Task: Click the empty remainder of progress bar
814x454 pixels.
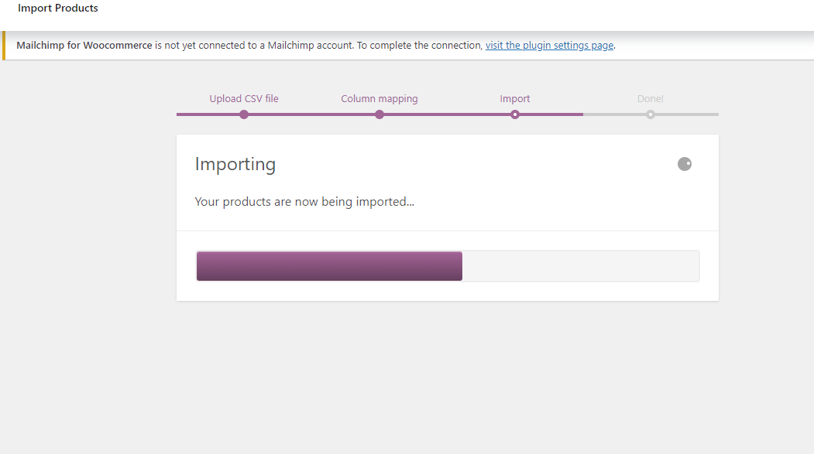Action: coord(580,266)
